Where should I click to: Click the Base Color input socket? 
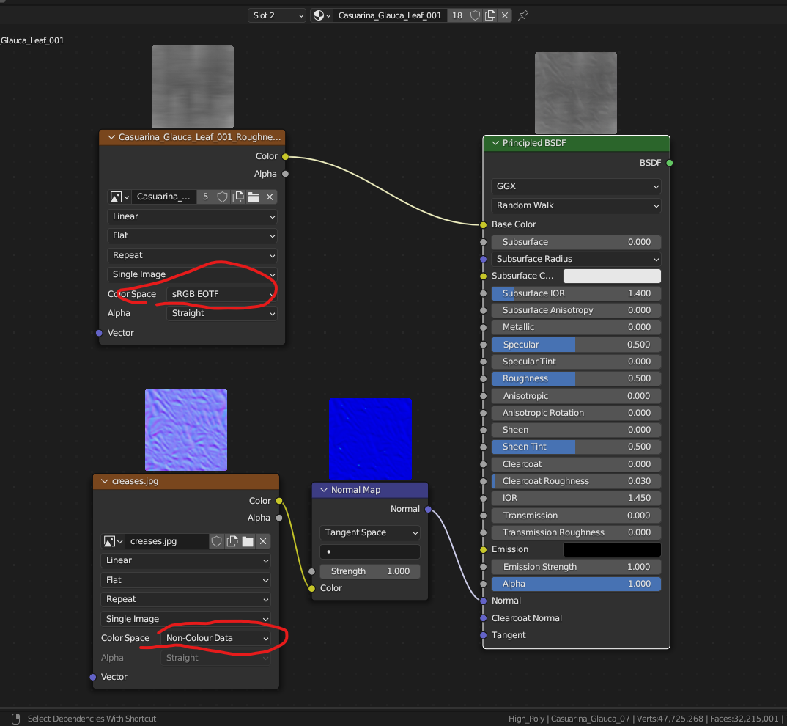click(x=484, y=224)
